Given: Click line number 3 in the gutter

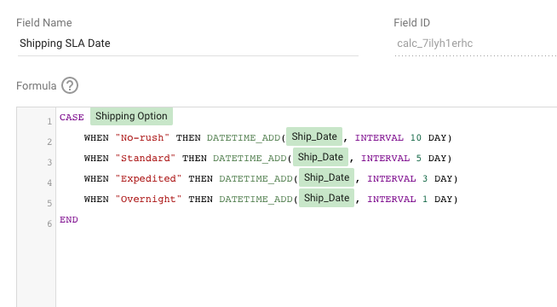Looking at the screenshot, I should click(49, 163).
